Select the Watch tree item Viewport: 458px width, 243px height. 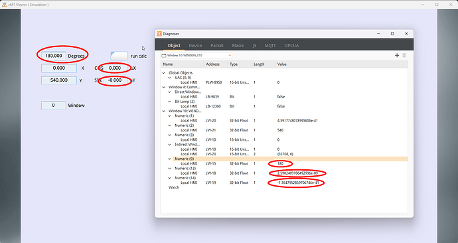pyautogui.click(x=174, y=187)
